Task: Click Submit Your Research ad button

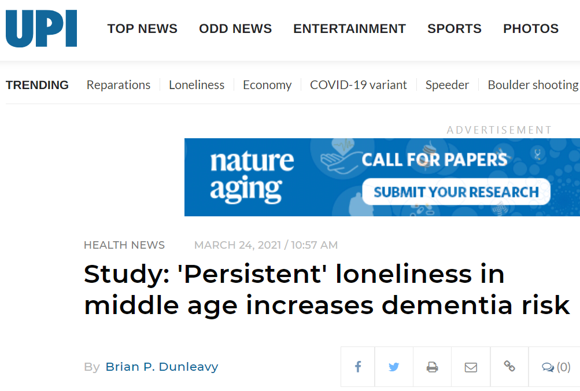Action: [456, 191]
